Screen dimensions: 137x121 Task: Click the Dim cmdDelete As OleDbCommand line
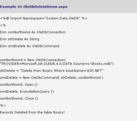pos(30,46)
